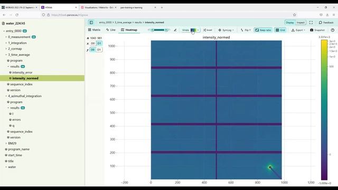Reload the current page
338x190 pixels.
[17, 15]
